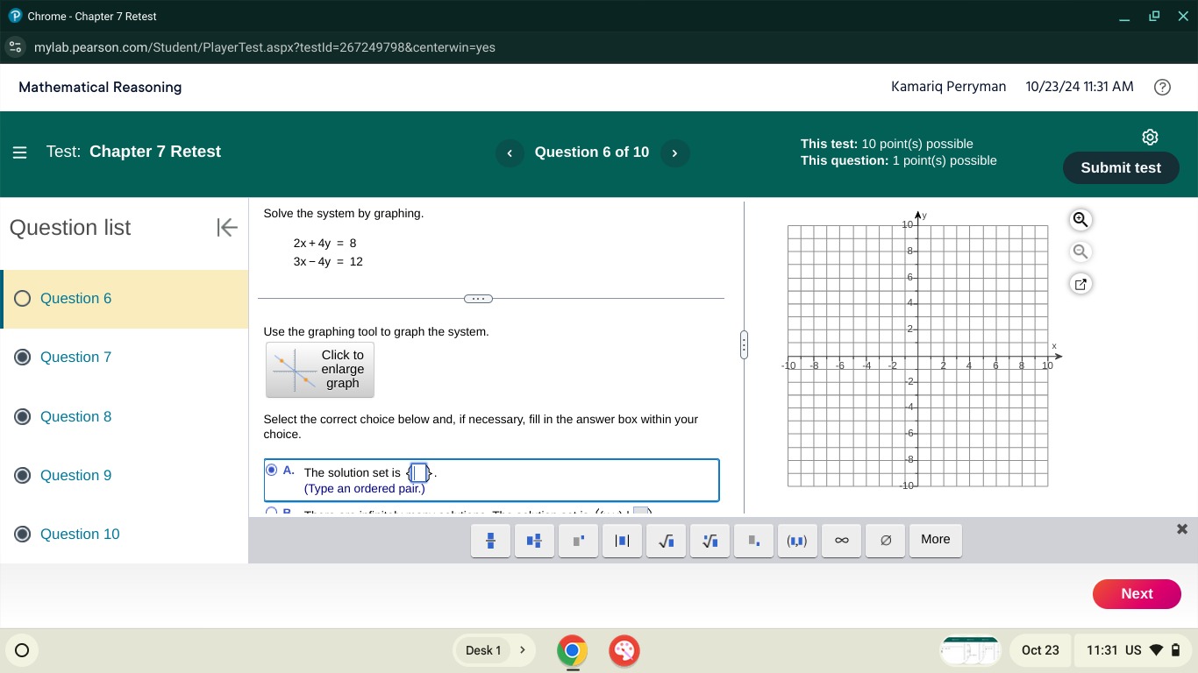Image resolution: width=1198 pixels, height=673 pixels.
Task: Insert subscript template
Action: coord(753,541)
